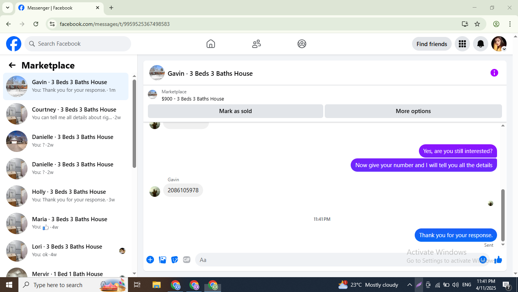Open the notifications bell
This screenshot has width=518, height=292.
481,44
